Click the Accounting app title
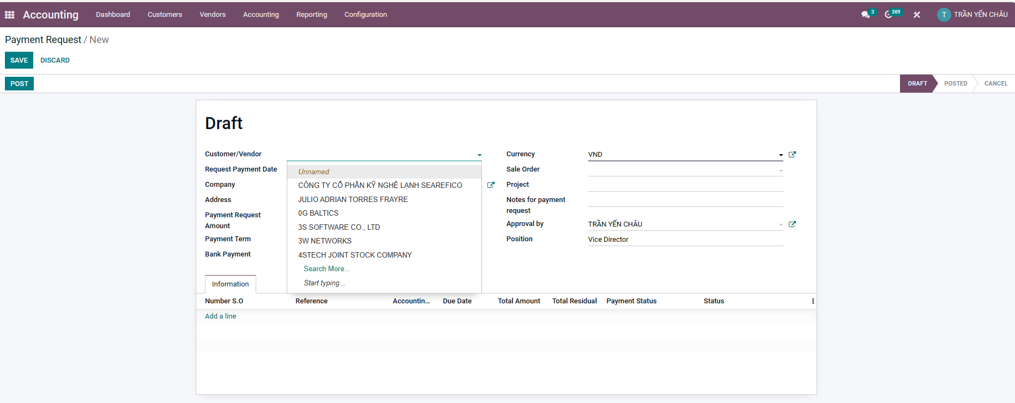 (51, 15)
